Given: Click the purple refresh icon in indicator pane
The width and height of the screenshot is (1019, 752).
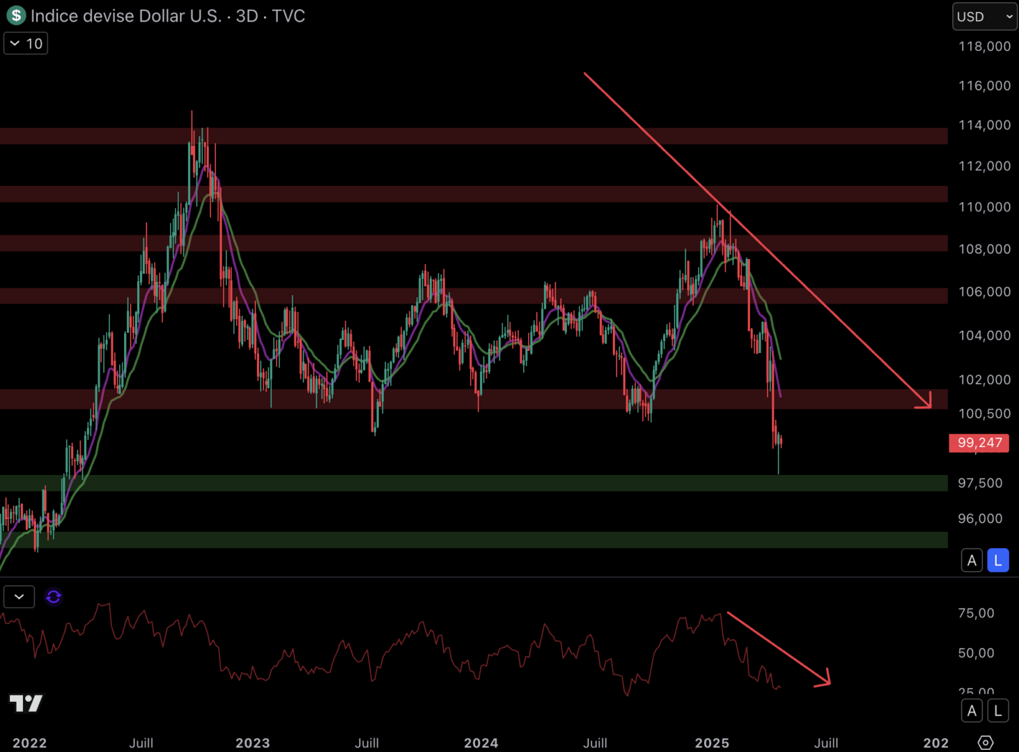Looking at the screenshot, I should [x=54, y=597].
